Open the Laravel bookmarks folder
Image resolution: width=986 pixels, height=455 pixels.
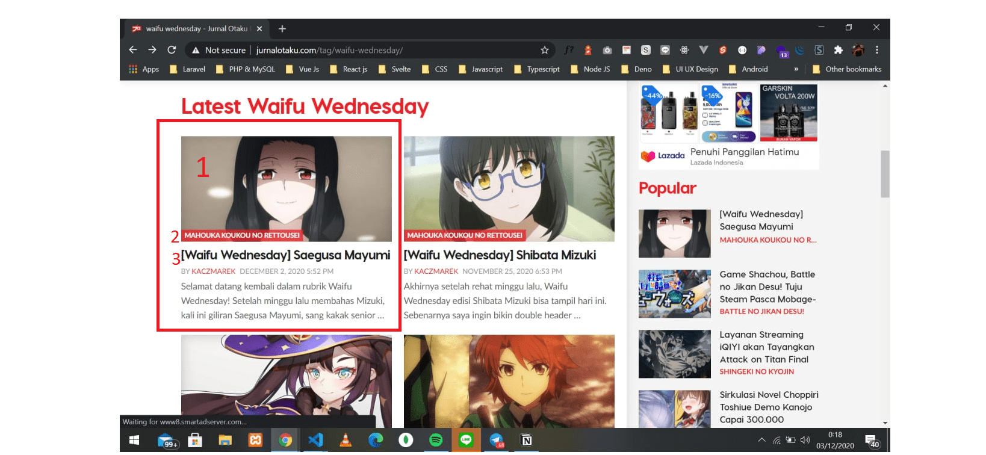coord(188,69)
